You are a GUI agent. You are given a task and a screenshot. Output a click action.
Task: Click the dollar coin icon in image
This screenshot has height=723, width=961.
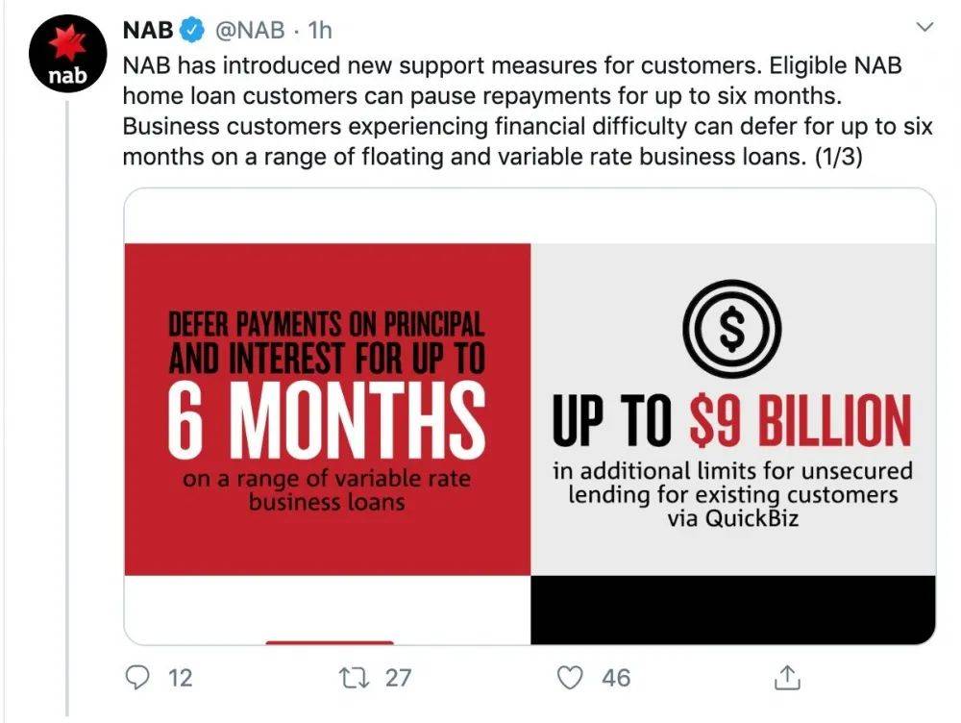click(732, 331)
